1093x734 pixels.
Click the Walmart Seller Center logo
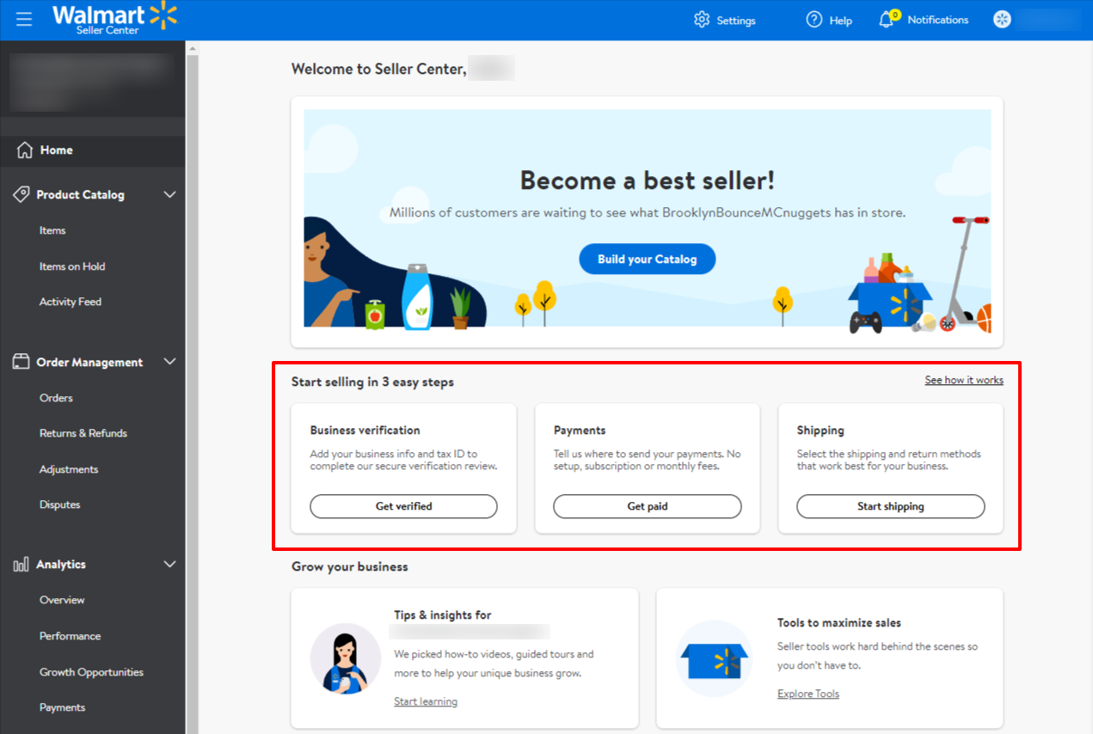[115, 19]
